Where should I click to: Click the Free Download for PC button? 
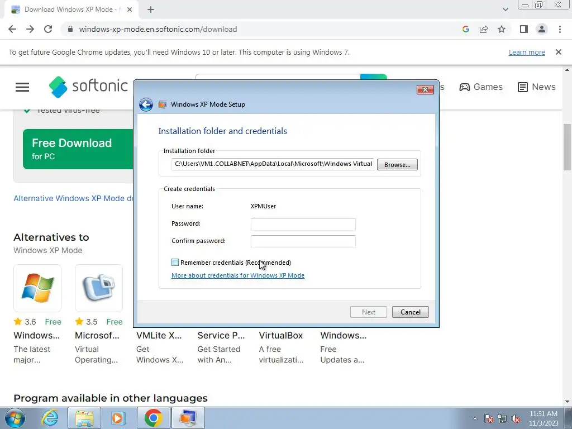(x=78, y=149)
